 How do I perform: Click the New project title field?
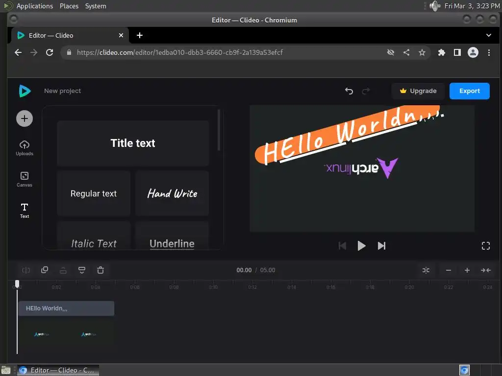pos(62,91)
